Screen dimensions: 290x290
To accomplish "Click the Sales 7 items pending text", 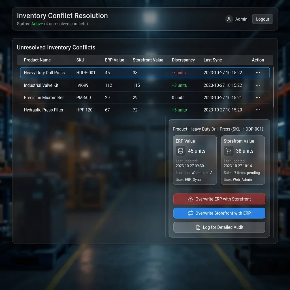I will point(242,173).
